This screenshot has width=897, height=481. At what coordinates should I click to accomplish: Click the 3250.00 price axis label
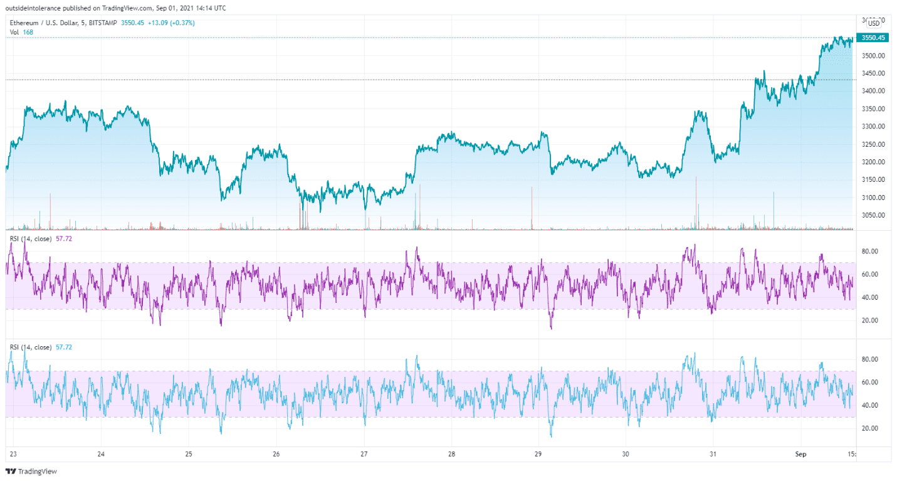[x=873, y=144]
